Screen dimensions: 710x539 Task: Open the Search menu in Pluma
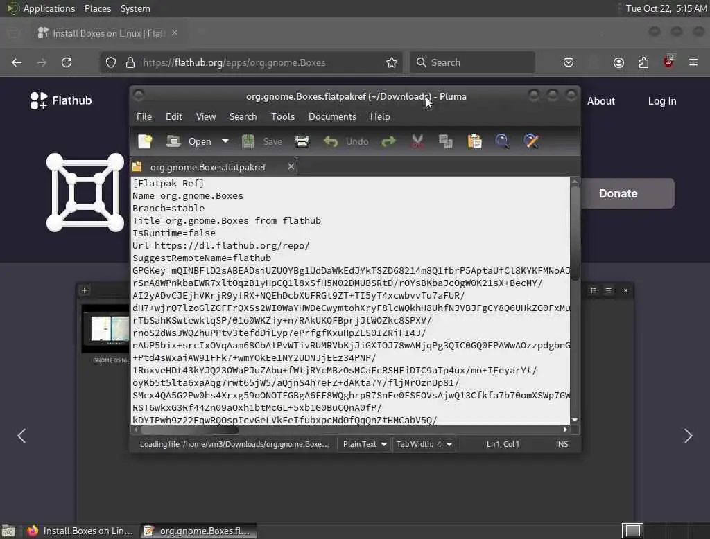[x=243, y=117]
